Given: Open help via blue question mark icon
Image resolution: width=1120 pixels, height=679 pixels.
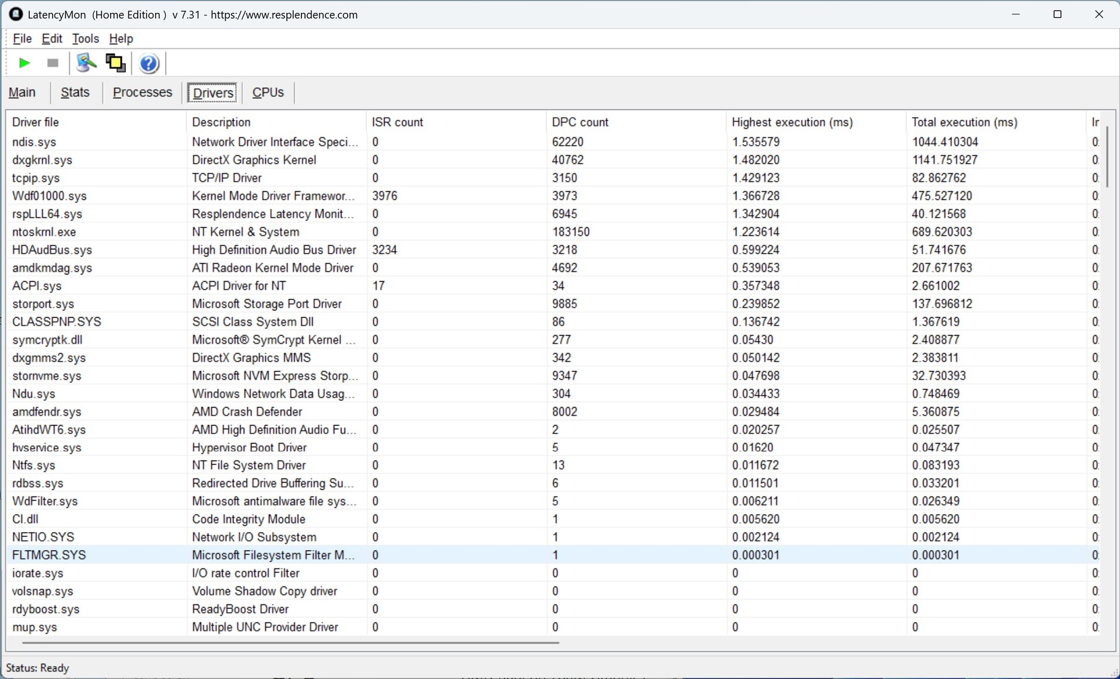Looking at the screenshot, I should (149, 63).
